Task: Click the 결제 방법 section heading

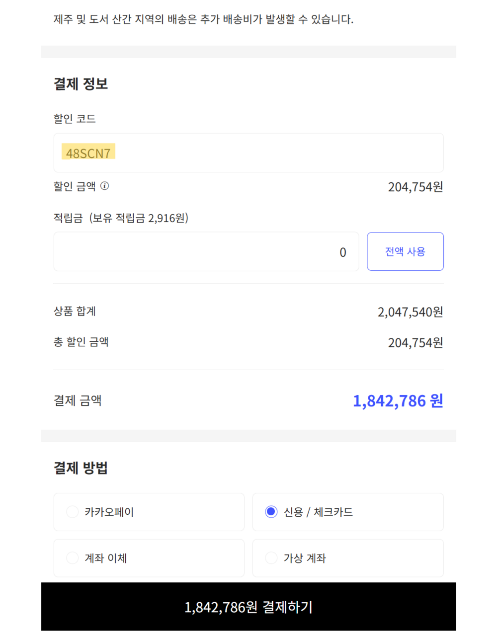Action: [x=81, y=468]
